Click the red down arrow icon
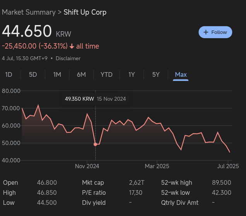Screen dimensions: 246x216 [72, 46]
